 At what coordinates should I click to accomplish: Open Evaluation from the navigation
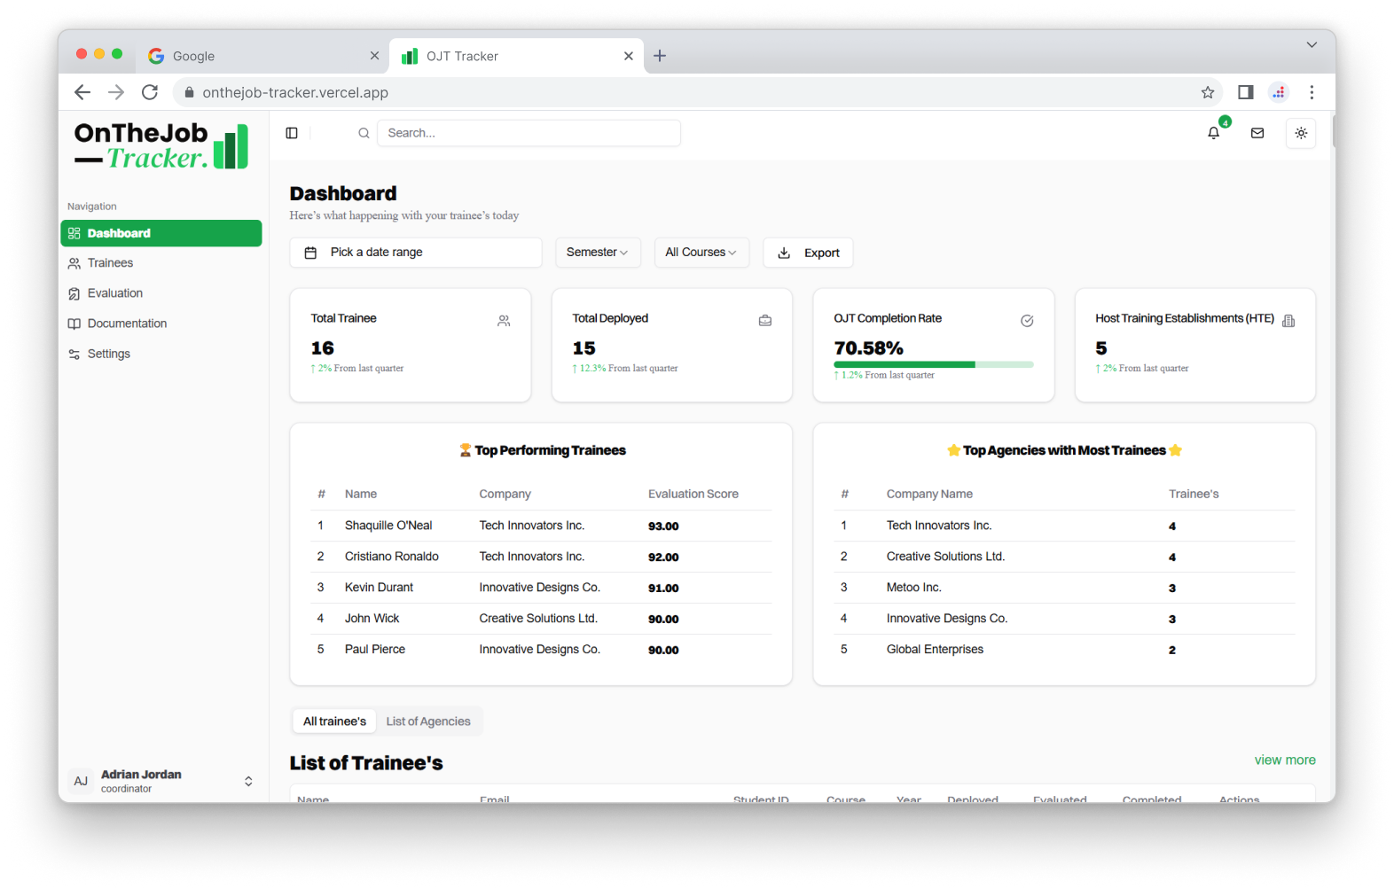click(115, 293)
